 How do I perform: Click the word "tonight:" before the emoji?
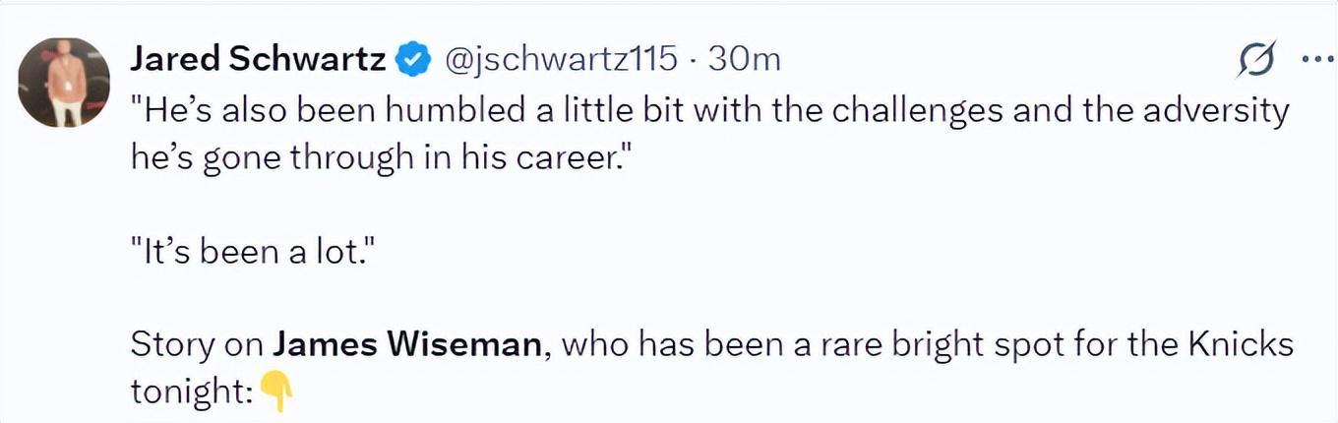point(193,393)
